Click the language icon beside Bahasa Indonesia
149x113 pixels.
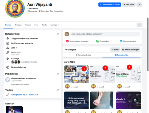8,67
